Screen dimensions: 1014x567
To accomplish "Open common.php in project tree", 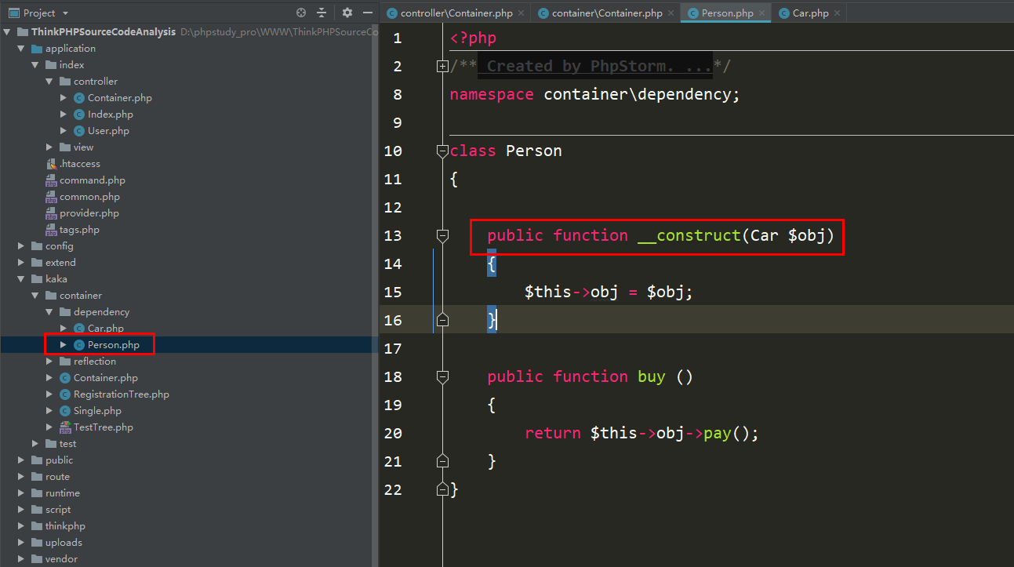I will (89, 197).
